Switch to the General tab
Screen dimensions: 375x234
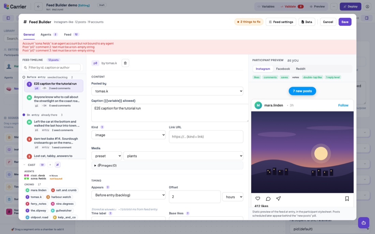29,34
